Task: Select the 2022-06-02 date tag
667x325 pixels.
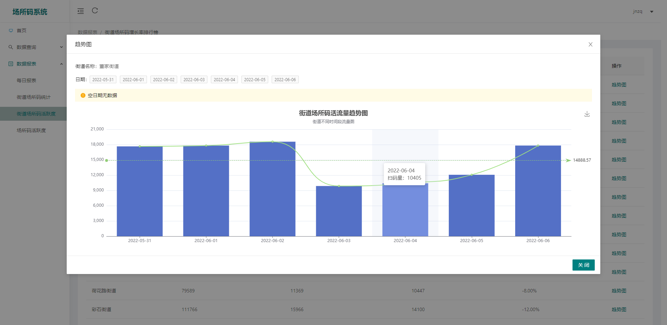Action: (164, 79)
